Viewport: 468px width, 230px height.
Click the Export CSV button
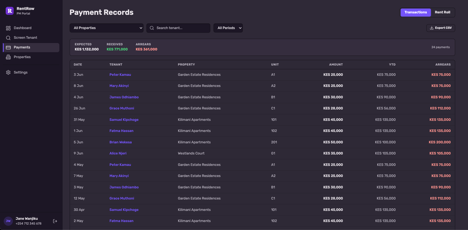tap(441, 28)
